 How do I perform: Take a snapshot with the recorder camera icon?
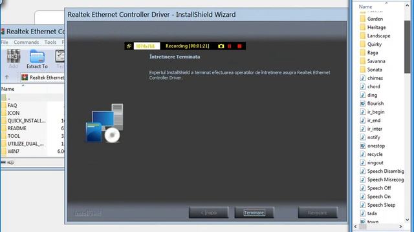[221, 46]
